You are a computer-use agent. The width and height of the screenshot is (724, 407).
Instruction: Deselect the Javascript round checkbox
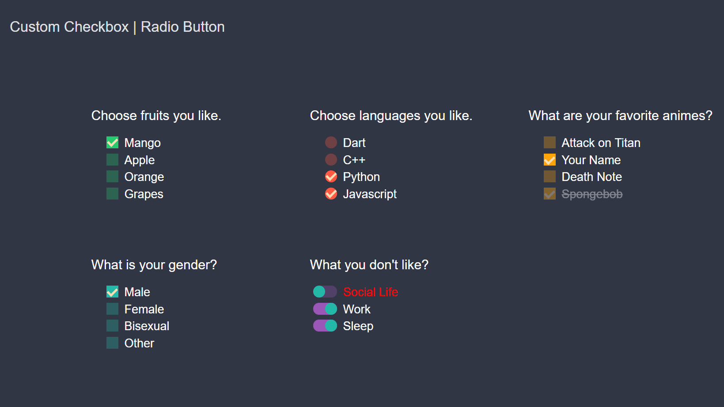[x=331, y=194]
